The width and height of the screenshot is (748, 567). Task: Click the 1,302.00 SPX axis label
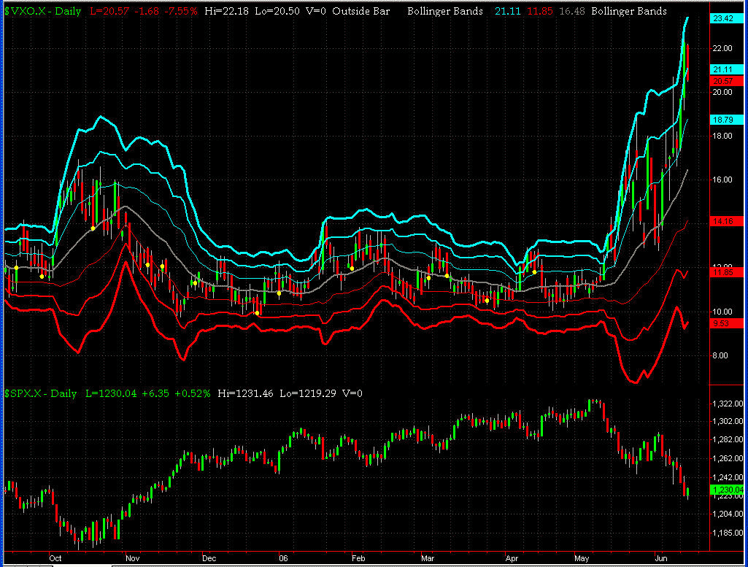pos(728,422)
